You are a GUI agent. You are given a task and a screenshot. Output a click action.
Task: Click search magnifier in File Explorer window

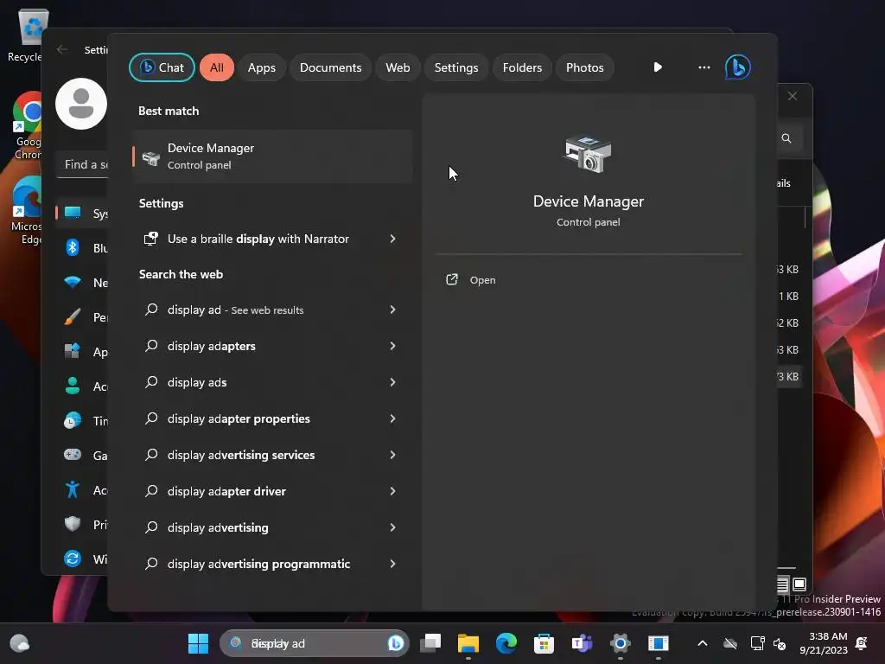click(786, 138)
